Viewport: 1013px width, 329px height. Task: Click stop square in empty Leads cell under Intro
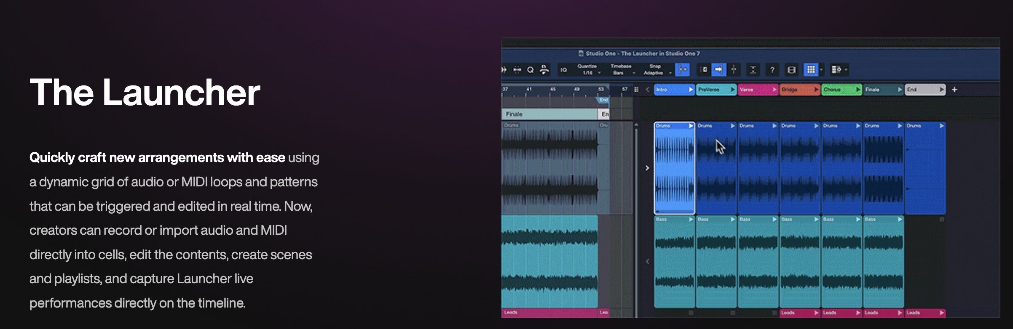coord(691,313)
